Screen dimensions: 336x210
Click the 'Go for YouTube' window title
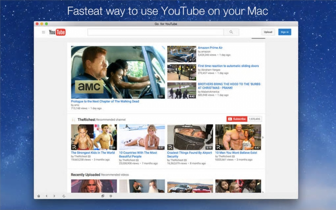pos(166,24)
